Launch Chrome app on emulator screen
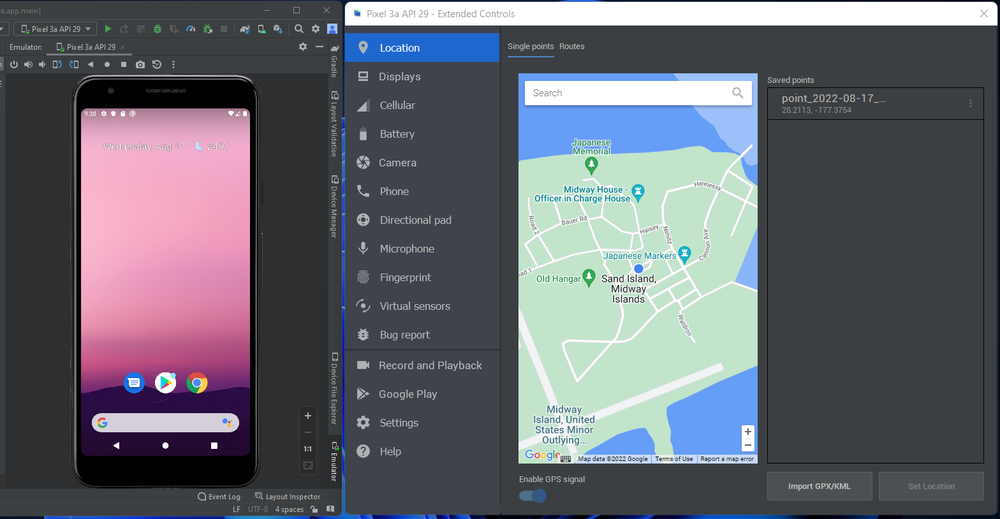 coord(197,383)
